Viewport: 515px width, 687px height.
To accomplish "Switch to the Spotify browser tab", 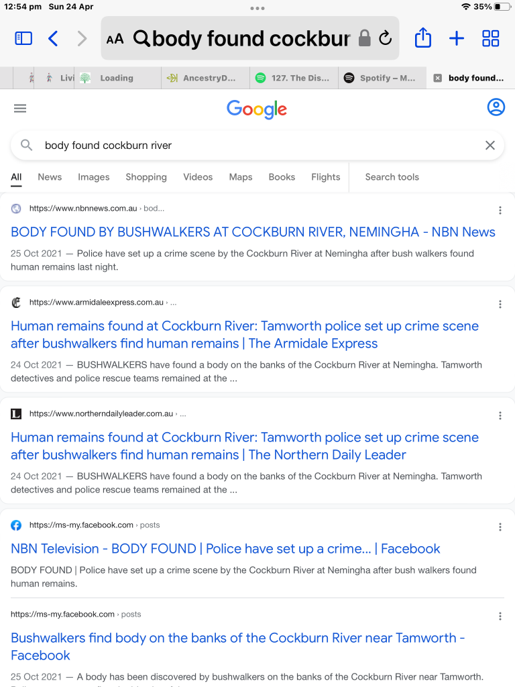I will (382, 78).
